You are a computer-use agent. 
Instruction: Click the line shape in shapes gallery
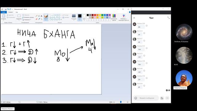click(x=50, y=15)
